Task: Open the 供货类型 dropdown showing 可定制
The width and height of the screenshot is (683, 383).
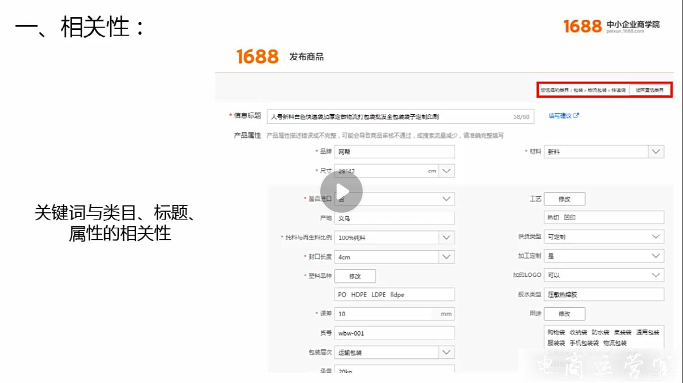Action: pyautogui.click(x=604, y=237)
